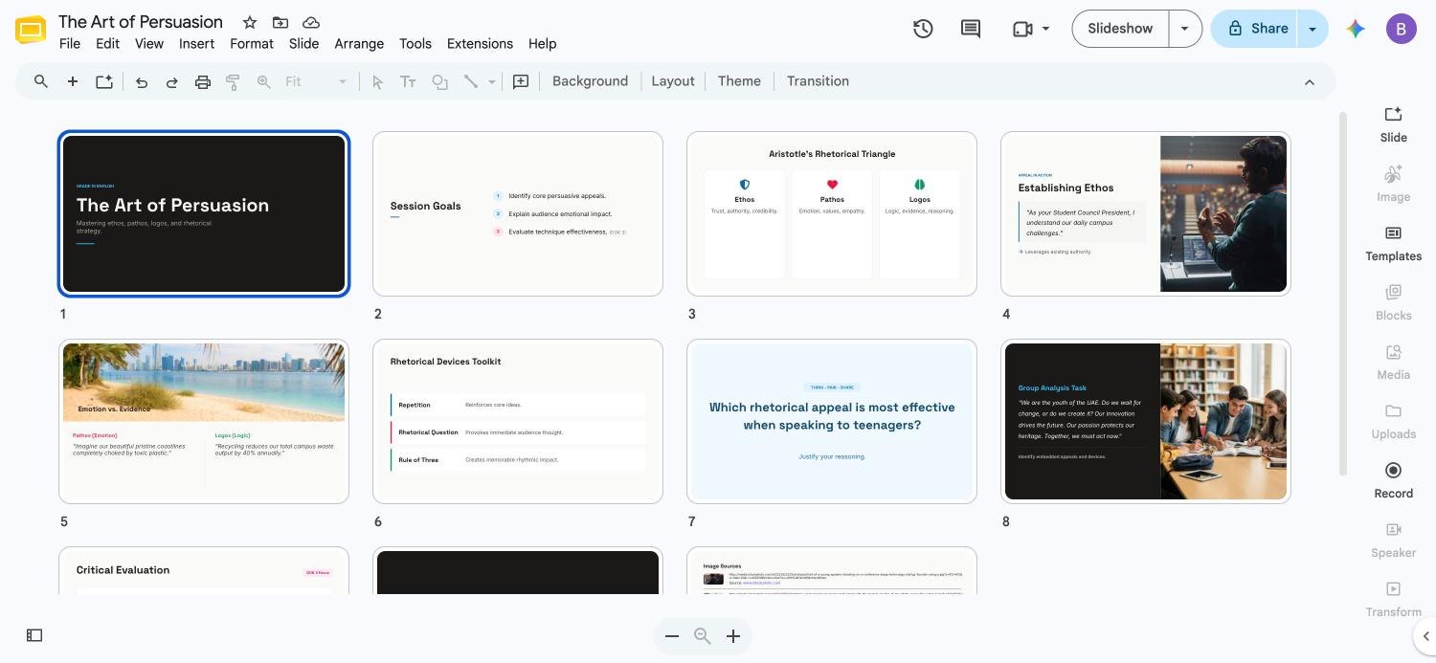The image size is (1436, 663).
Task: Click the Share button
Action: tap(1255, 29)
